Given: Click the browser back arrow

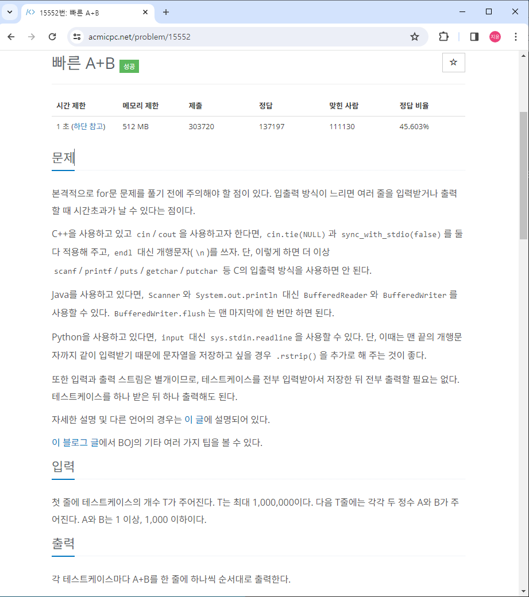Looking at the screenshot, I should pyautogui.click(x=10, y=36).
